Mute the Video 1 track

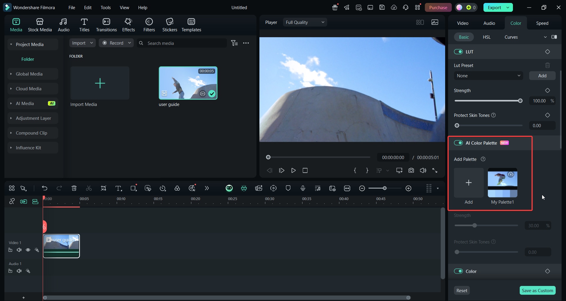[x=19, y=250]
